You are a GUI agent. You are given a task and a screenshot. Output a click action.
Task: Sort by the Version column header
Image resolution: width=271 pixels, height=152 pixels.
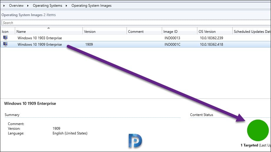[105, 32]
